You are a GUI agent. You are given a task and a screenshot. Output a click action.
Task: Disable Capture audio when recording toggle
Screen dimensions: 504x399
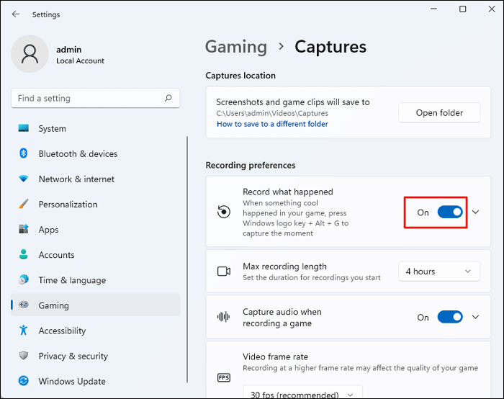(450, 317)
